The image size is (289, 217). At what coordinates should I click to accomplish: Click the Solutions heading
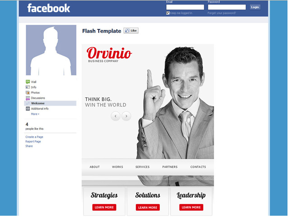[x=148, y=195]
